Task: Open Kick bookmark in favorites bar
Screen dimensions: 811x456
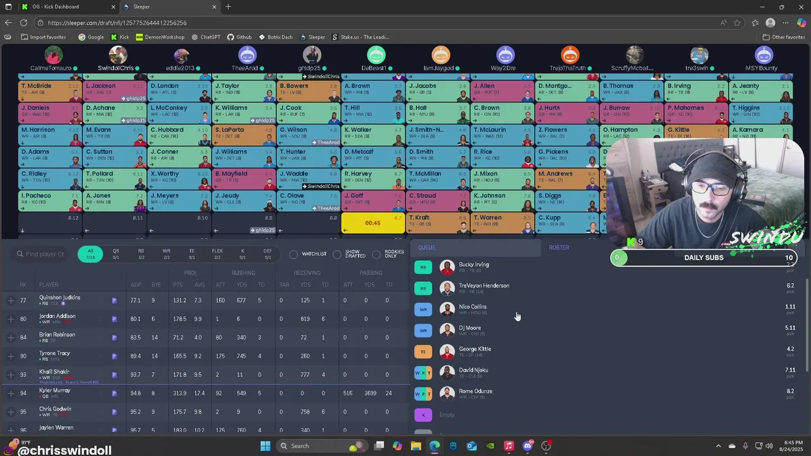Action: pos(120,37)
